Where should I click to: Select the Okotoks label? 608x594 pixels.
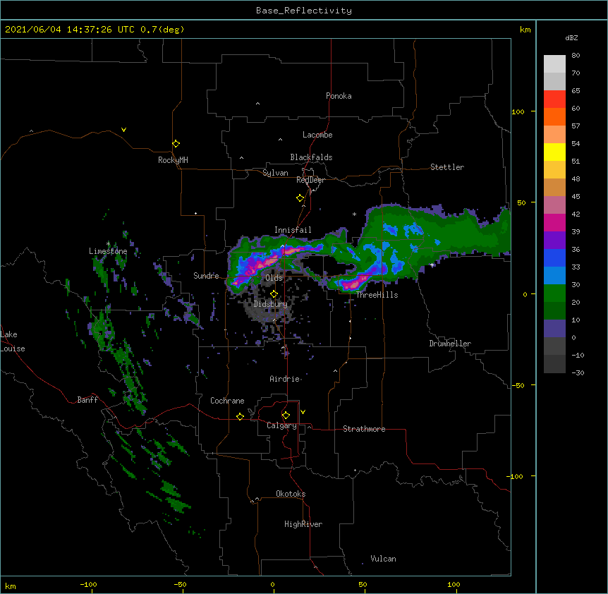291,494
